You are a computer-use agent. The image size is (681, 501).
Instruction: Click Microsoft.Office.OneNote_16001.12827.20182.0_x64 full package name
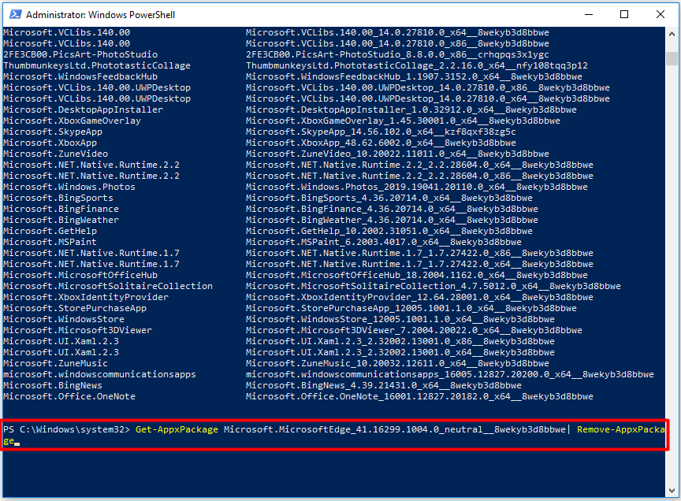pos(419,396)
